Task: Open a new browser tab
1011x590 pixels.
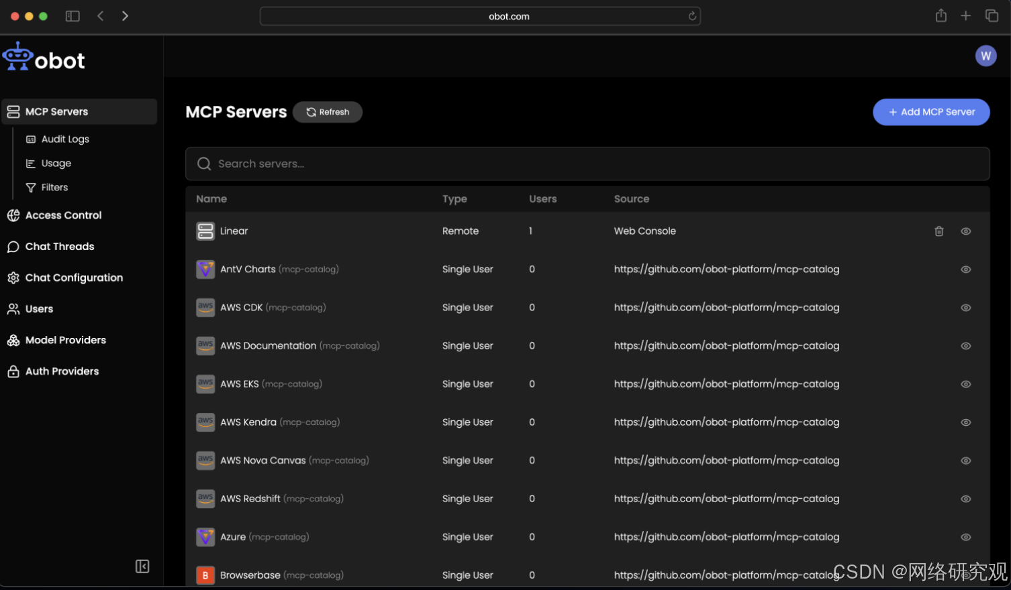Action: (x=966, y=16)
